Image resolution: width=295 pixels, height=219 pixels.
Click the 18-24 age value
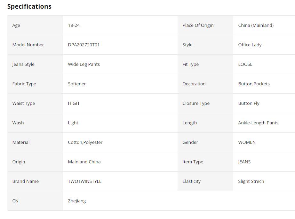[x=74, y=25]
